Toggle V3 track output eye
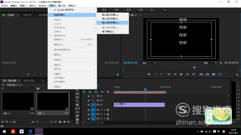This screenshot has width=241, height=135. point(101,96)
